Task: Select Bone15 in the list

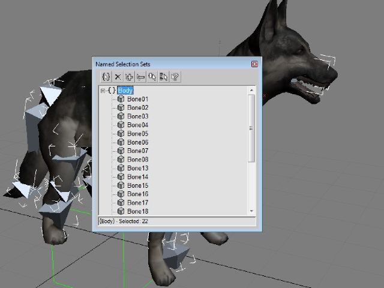Action: [137, 185]
